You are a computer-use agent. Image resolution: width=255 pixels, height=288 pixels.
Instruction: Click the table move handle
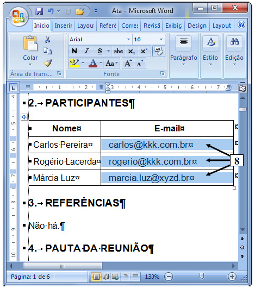24,117
